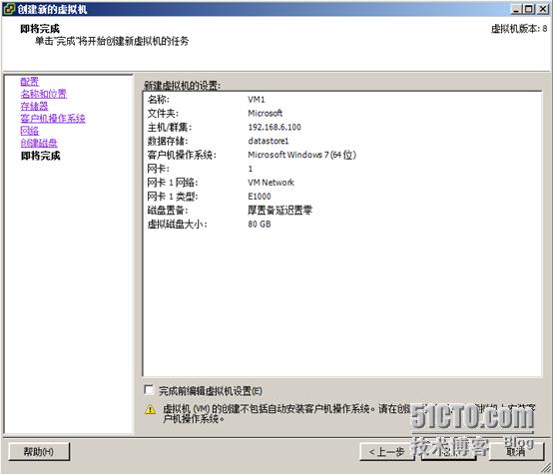553x475 pixels.
Task: Click the 虚拟机版本: 8 text
Action: (x=519, y=29)
